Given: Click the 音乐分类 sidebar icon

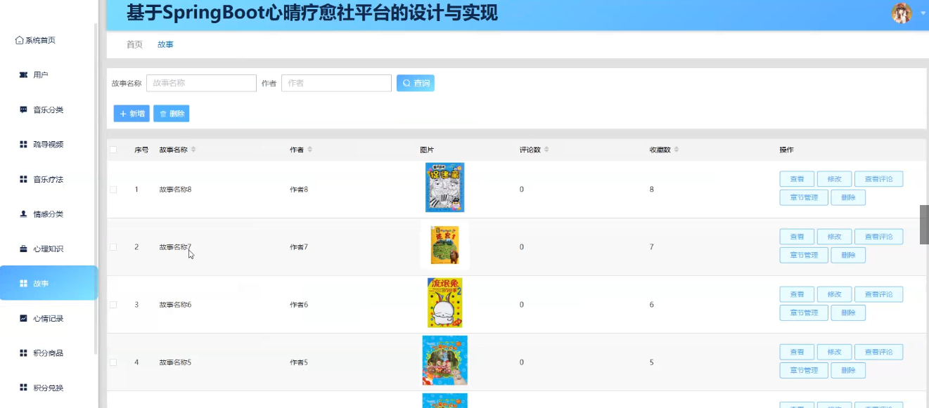Looking at the screenshot, I should (x=23, y=110).
